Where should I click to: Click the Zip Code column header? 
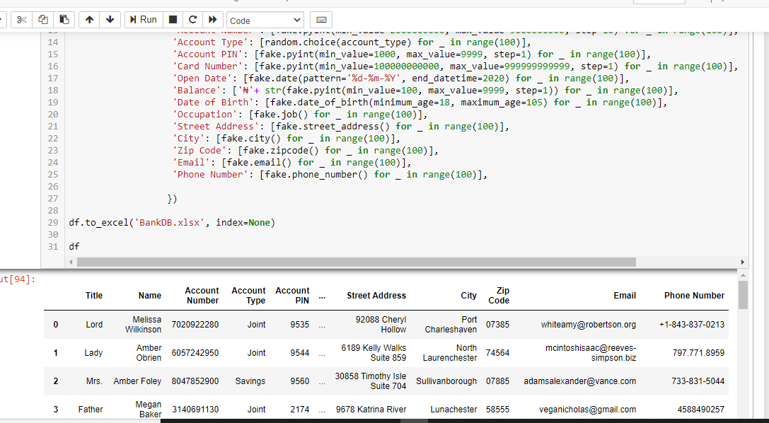pyautogui.click(x=499, y=296)
